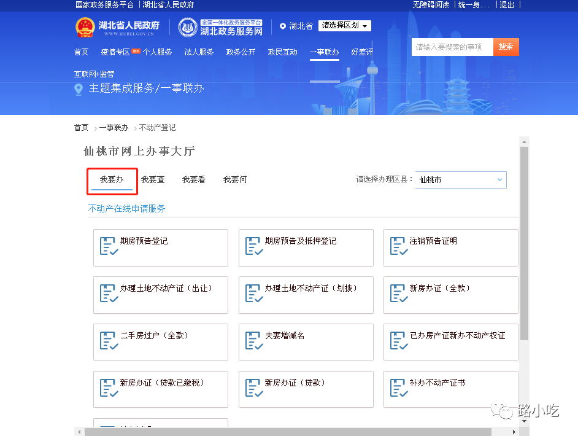This screenshot has width=578, height=436.
Task: Click the search input field for matters
Action: [x=452, y=47]
